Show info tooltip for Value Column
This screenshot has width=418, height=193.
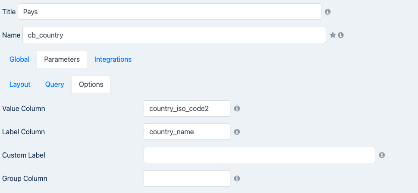tap(237, 108)
